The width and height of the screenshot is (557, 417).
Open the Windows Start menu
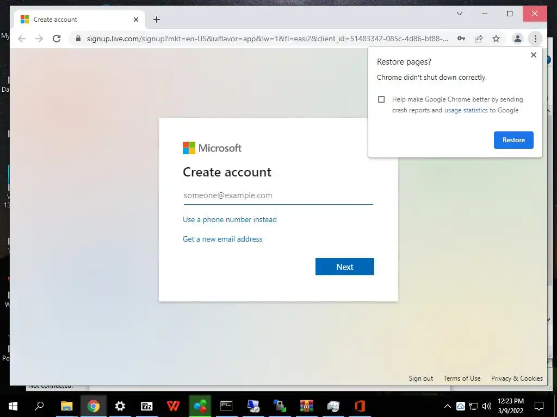coord(13,406)
